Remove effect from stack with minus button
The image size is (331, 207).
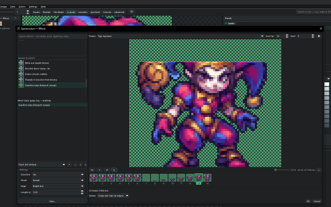tap(75, 165)
